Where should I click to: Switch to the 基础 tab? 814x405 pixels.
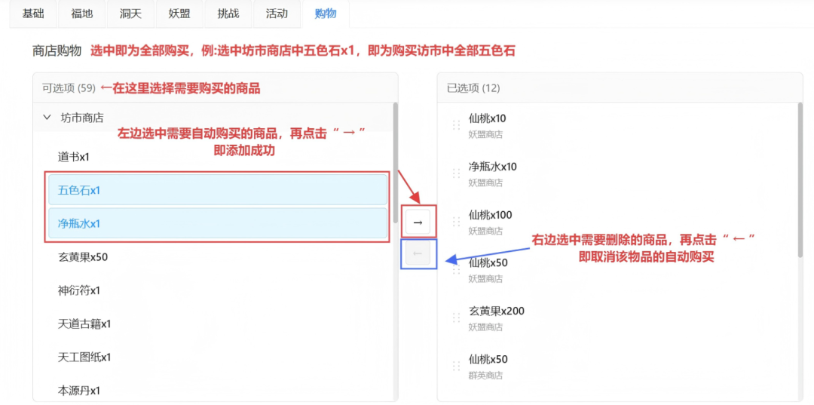33,14
